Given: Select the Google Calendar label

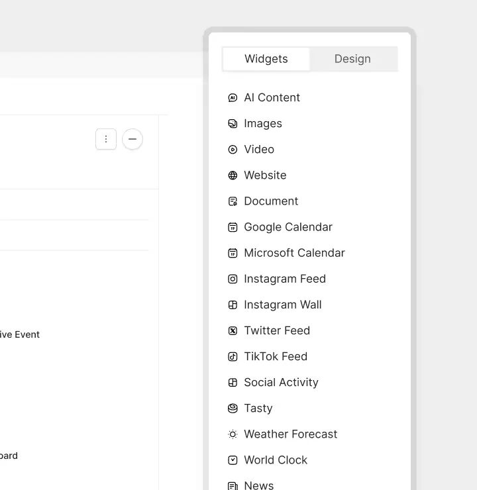Looking at the screenshot, I should pos(288,227).
